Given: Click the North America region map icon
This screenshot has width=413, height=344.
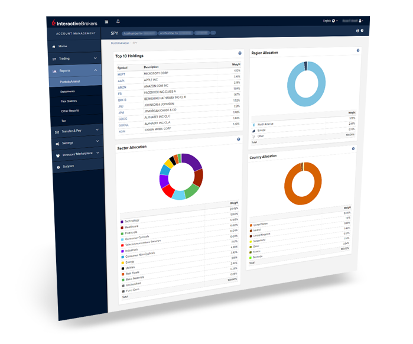Looking at the screenshot, I should pos(253,125).
